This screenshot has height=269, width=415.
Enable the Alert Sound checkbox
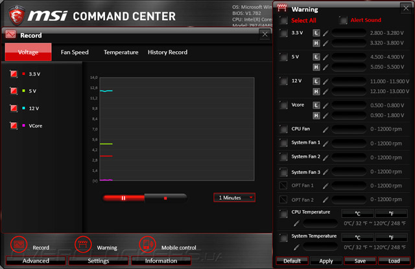pyautogui.click(x=343, y=20)
